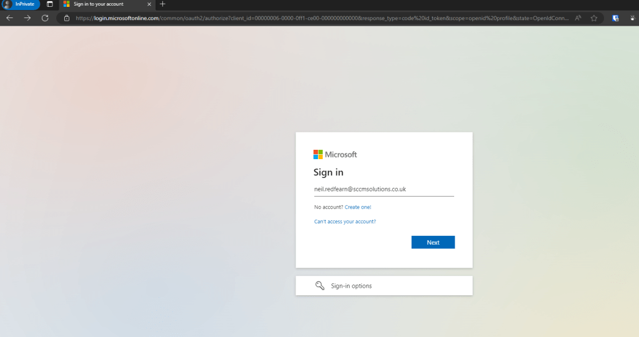Open 'Can't access your account?' link
639x337 pixels.
coord(345,222)
